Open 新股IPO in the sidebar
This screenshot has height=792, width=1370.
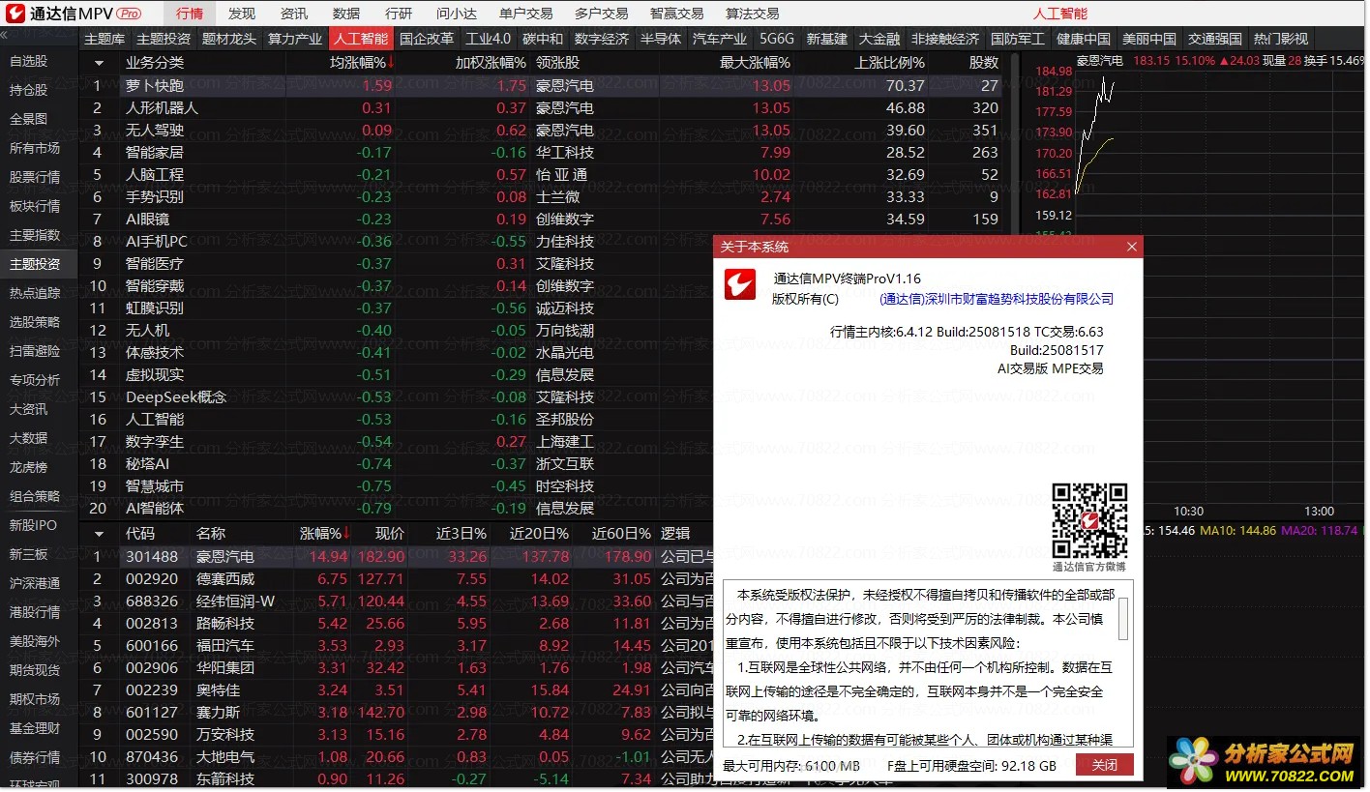pos(34,525)
